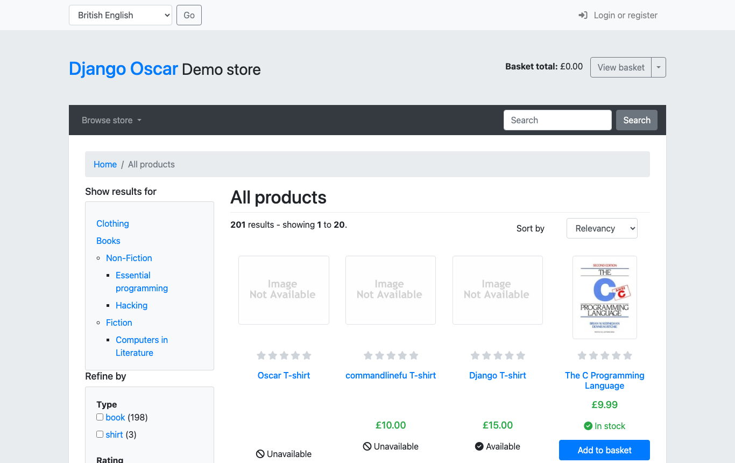Open the Django T-shirt product link
Screen dimensions: 735x463
tap(498, 375)
